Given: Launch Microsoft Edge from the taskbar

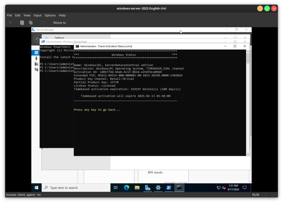Looking at the screenshot, I should [127, 188].
